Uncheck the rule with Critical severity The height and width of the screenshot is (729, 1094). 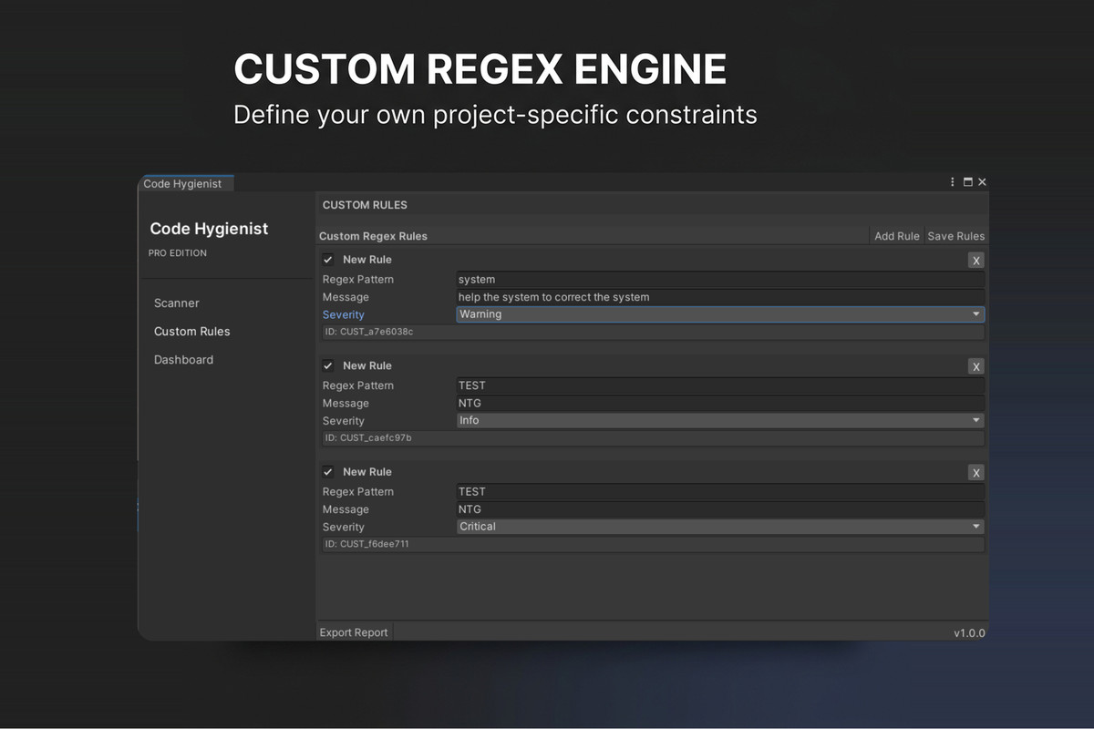pos(328,472)
